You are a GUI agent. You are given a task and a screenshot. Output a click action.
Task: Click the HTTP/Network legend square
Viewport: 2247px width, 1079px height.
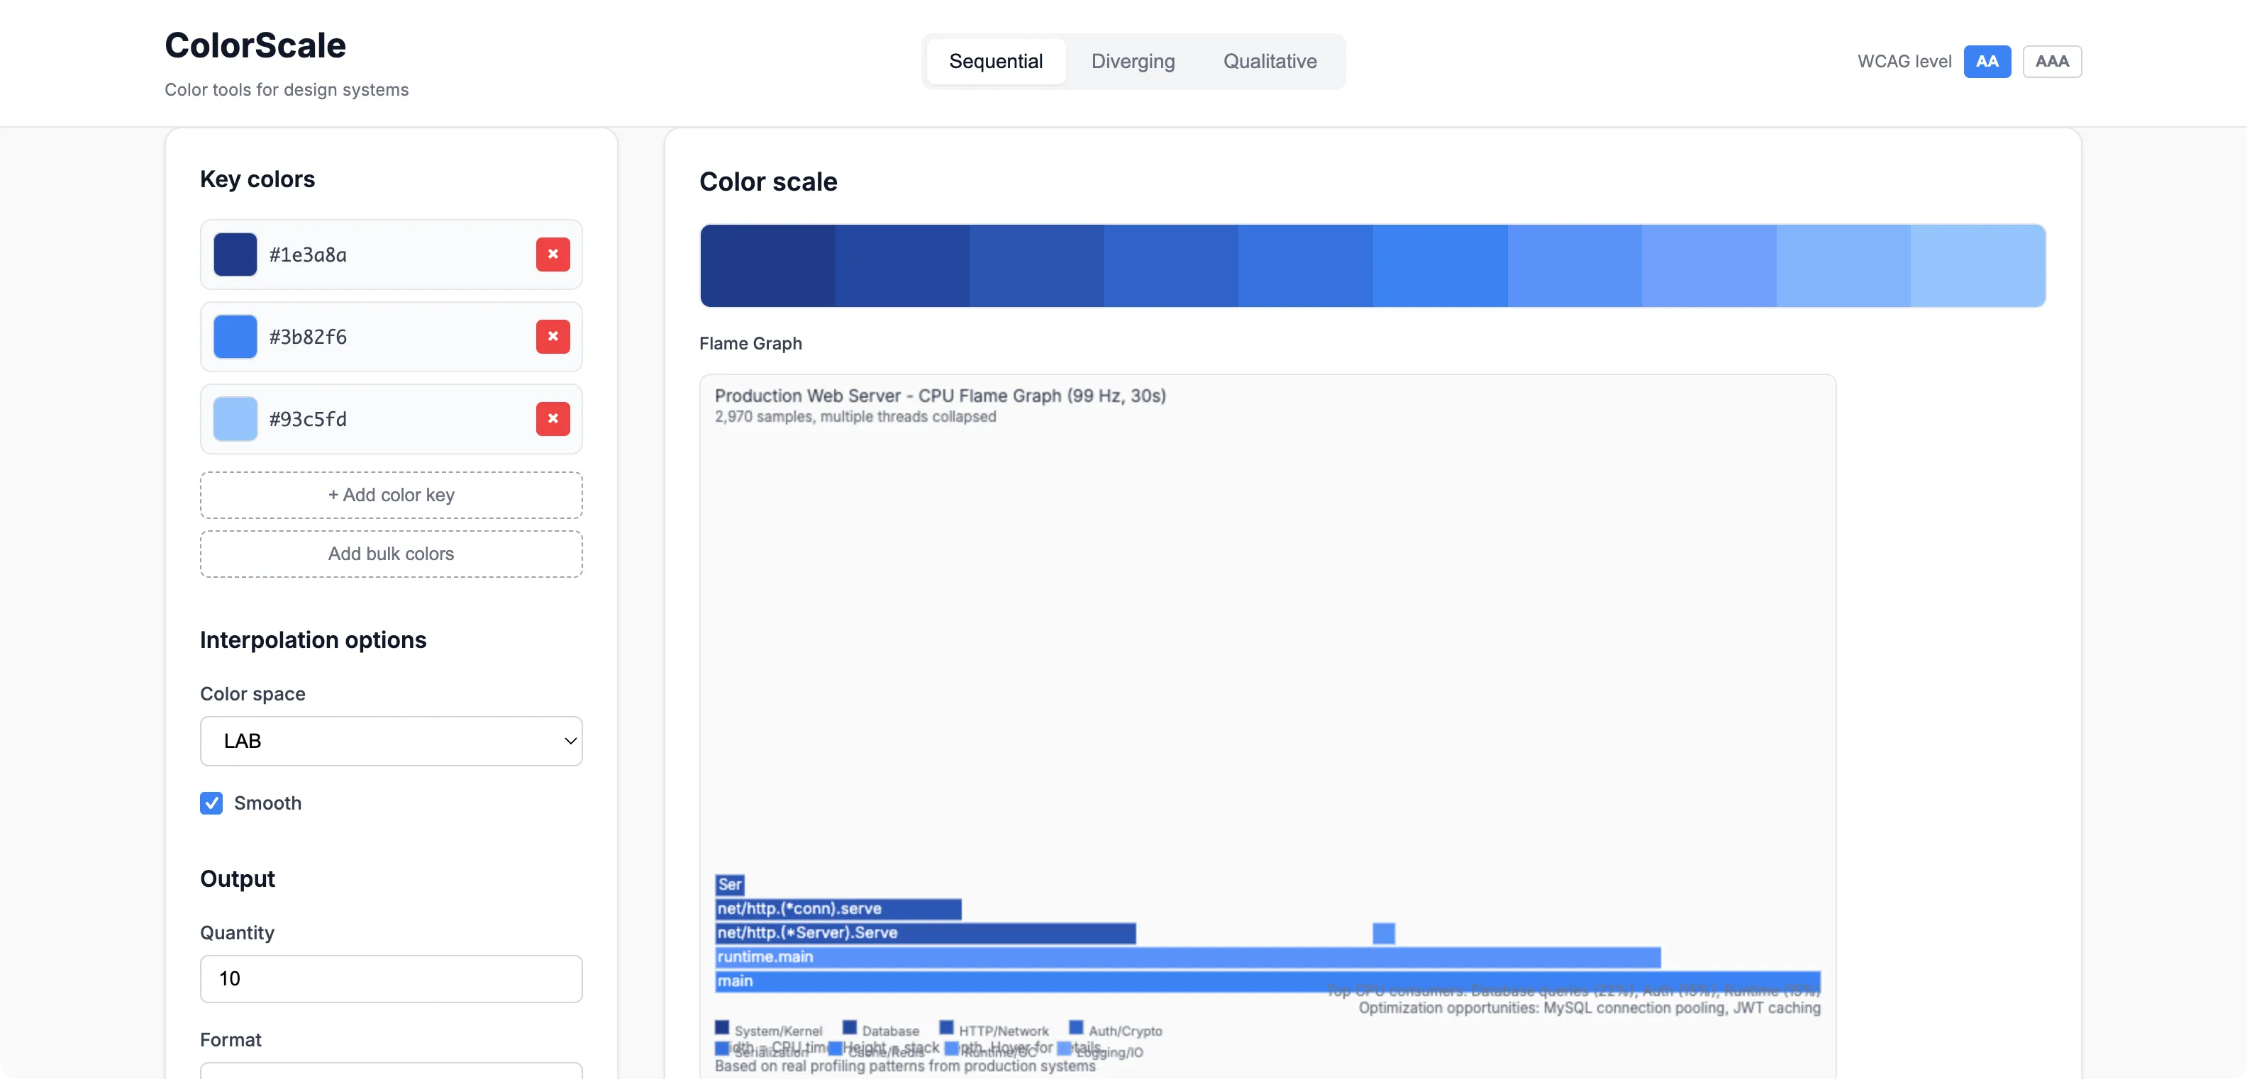(x=945, y=1027)
